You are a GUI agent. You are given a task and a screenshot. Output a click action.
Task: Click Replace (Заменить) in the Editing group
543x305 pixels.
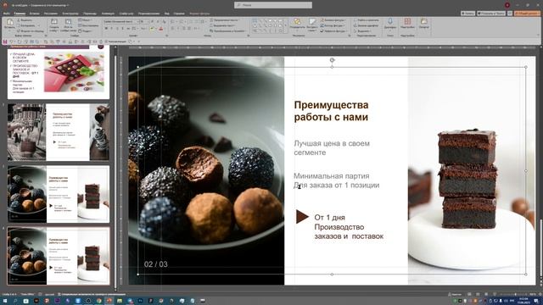point(366,25)
